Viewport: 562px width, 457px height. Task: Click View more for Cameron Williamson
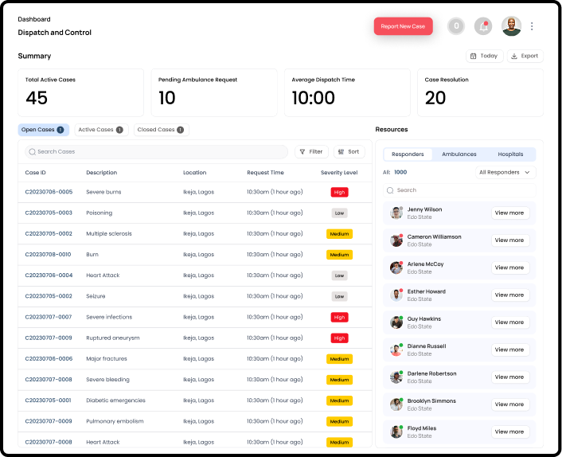[x=509, y=240]
